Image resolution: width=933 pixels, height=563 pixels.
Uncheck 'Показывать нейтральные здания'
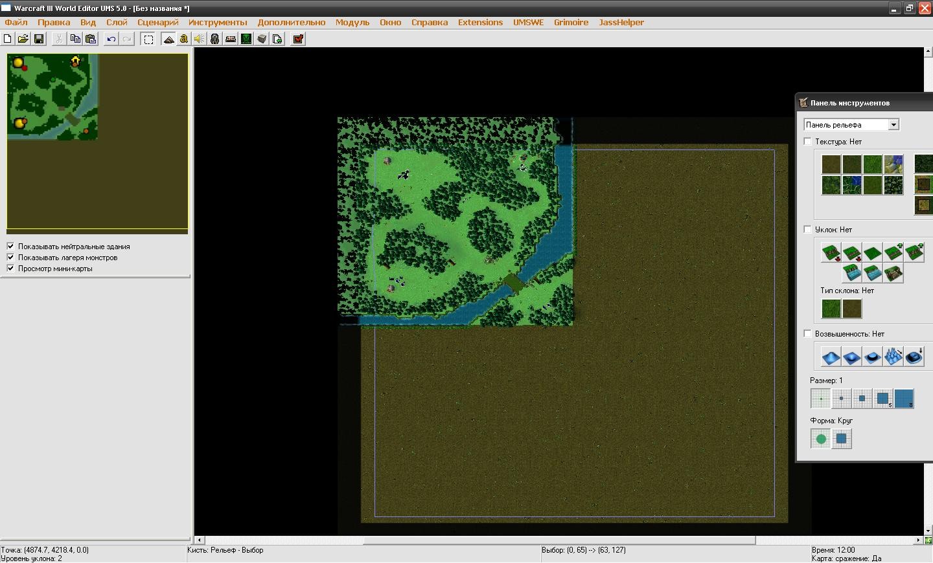pyautogui.click(x=10, y=247)
